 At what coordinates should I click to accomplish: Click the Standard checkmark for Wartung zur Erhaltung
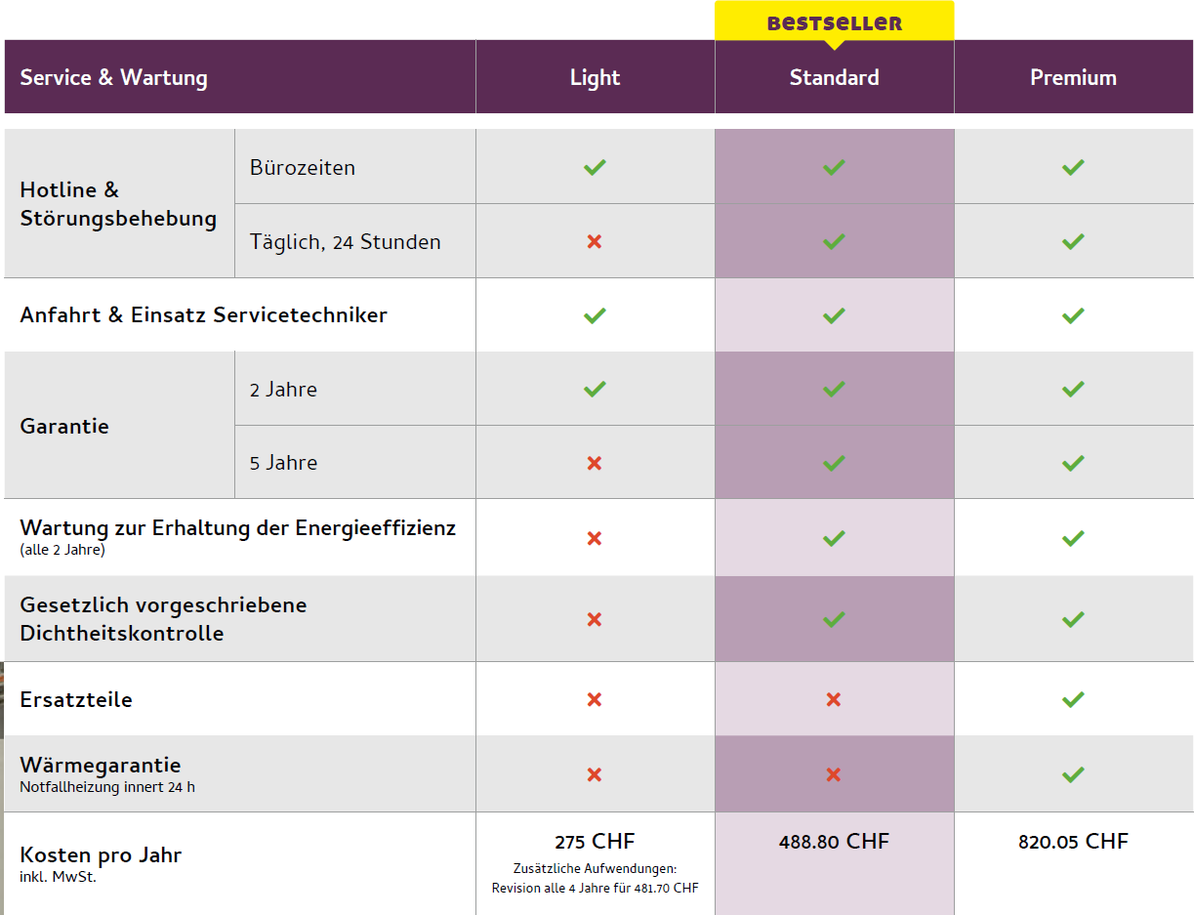[x=834, y=538]
